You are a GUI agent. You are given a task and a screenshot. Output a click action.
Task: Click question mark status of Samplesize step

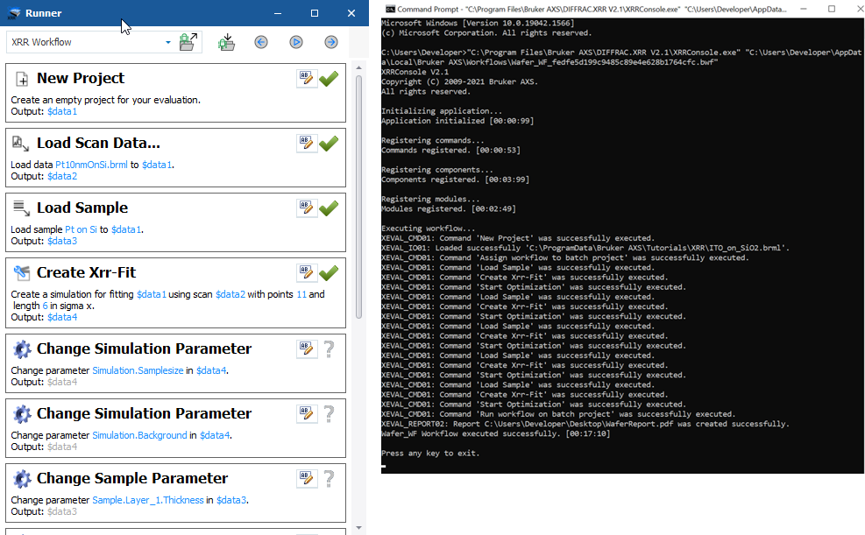(329, 349)
